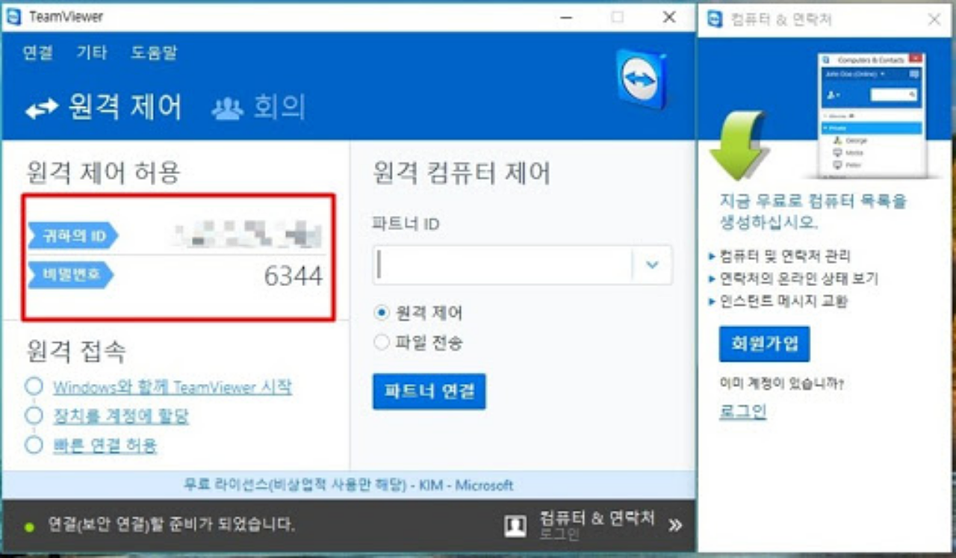Open 컴퓨터 & 연락처 from the bottom bar
This screenshot has height=558, width=956.
(597, 518)
